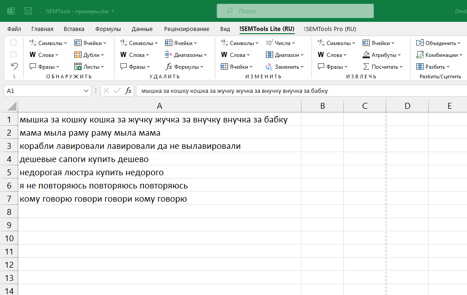The image size is (467, 295).
Task: Switch to the Данные tab
Action: click(142, 29)
